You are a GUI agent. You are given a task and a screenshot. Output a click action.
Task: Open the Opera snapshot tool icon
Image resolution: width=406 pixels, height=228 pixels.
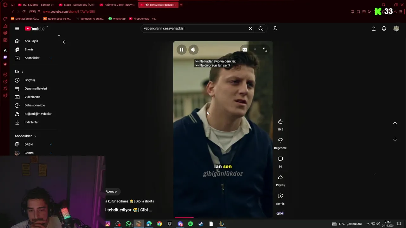(x=358, y=12)
